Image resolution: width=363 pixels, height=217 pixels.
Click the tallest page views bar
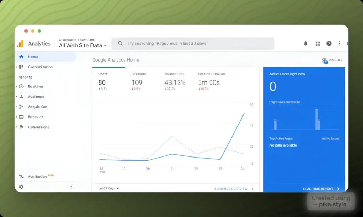pos(317,120)
